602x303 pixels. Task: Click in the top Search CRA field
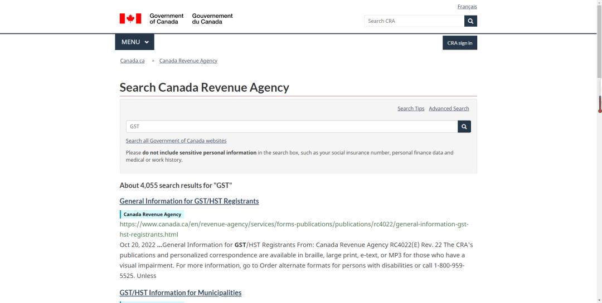414,21
